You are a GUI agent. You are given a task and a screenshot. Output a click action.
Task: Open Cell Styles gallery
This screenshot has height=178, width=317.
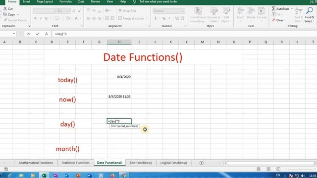click(226, 15)
